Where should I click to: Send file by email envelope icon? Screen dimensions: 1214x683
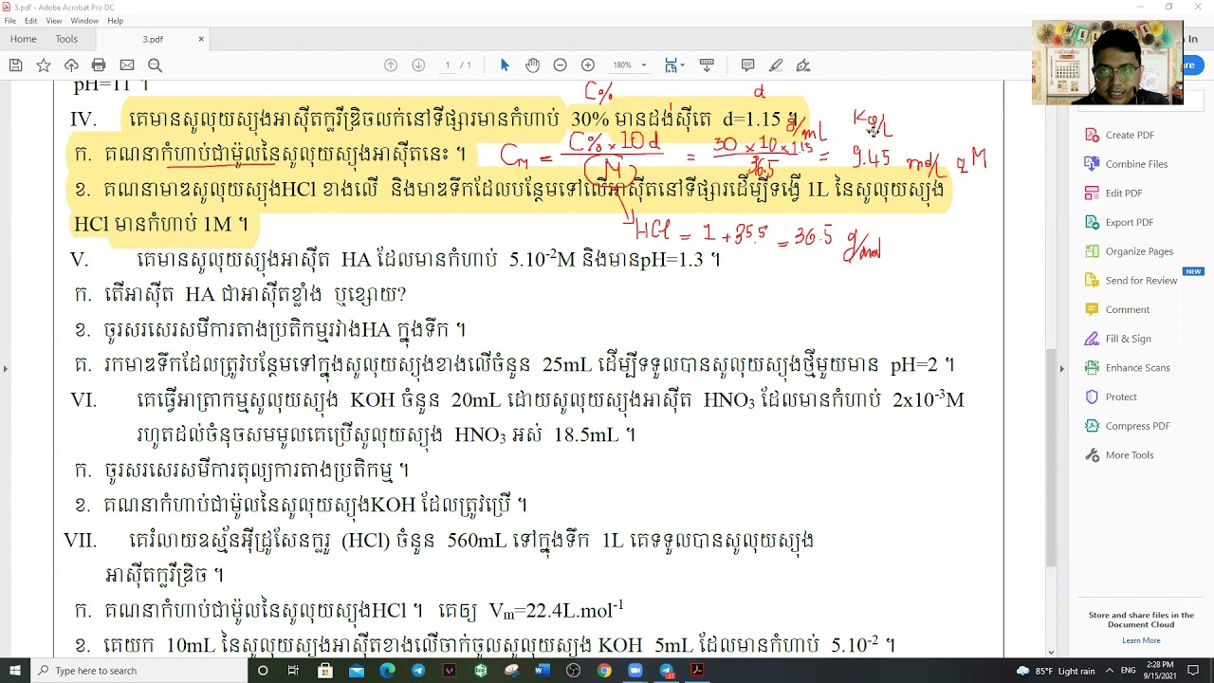click(x=127, y=65)
